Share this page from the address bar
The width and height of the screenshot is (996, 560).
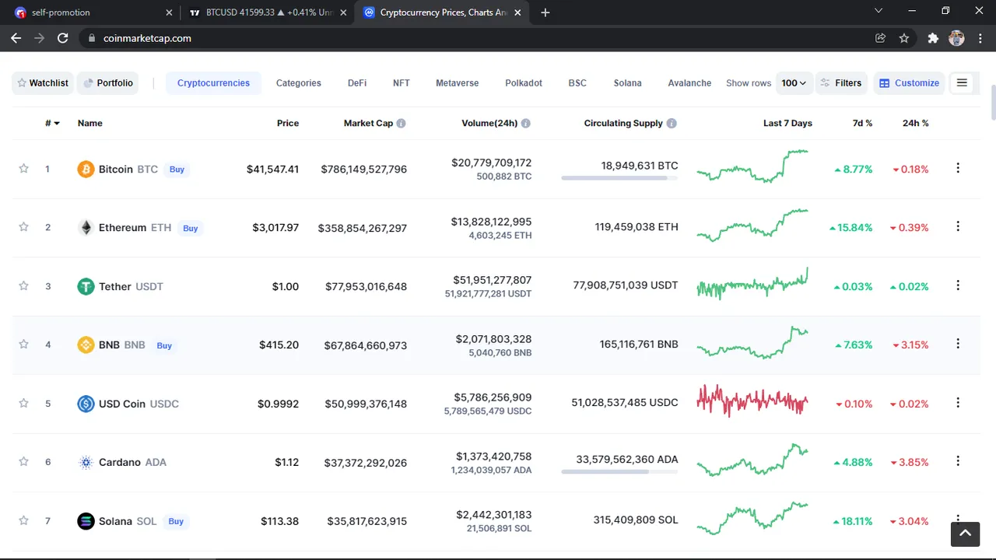[881, 38]
